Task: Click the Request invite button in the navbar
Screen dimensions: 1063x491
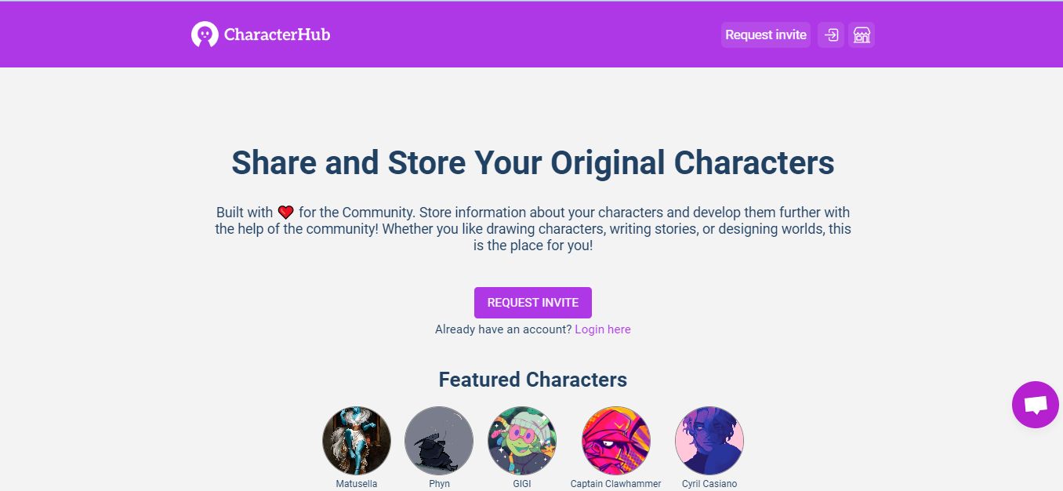Action: pos(765,35)
